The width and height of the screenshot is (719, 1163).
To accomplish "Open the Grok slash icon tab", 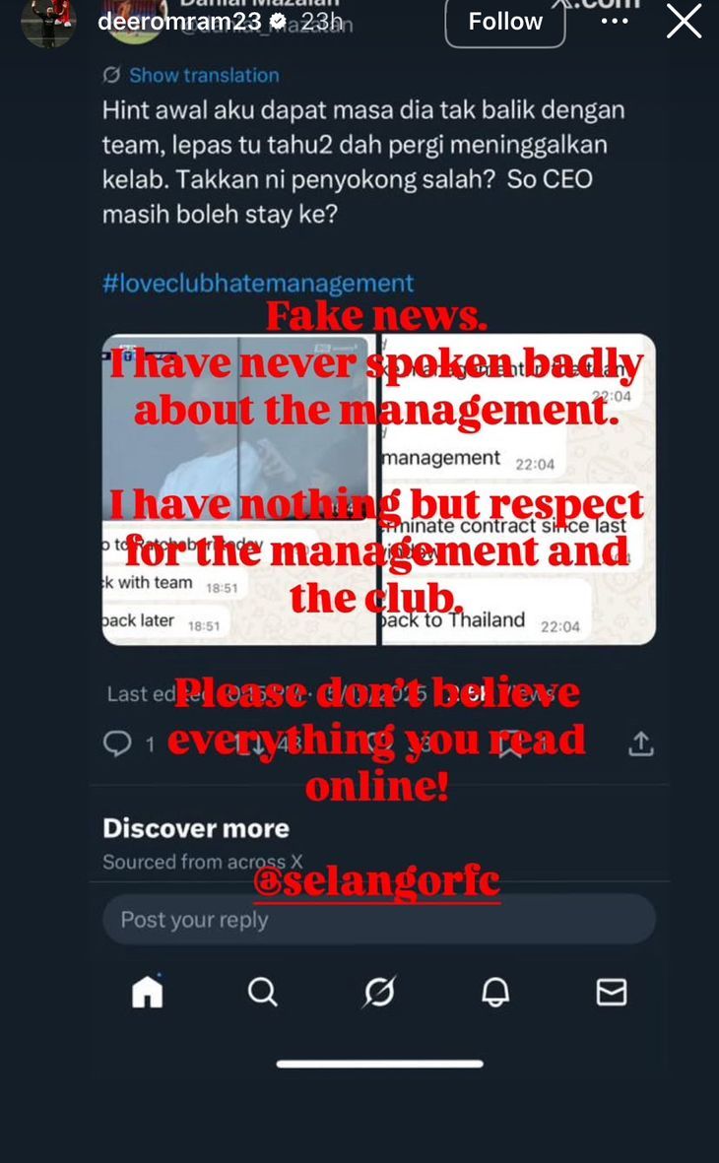I will click(379, 992).
